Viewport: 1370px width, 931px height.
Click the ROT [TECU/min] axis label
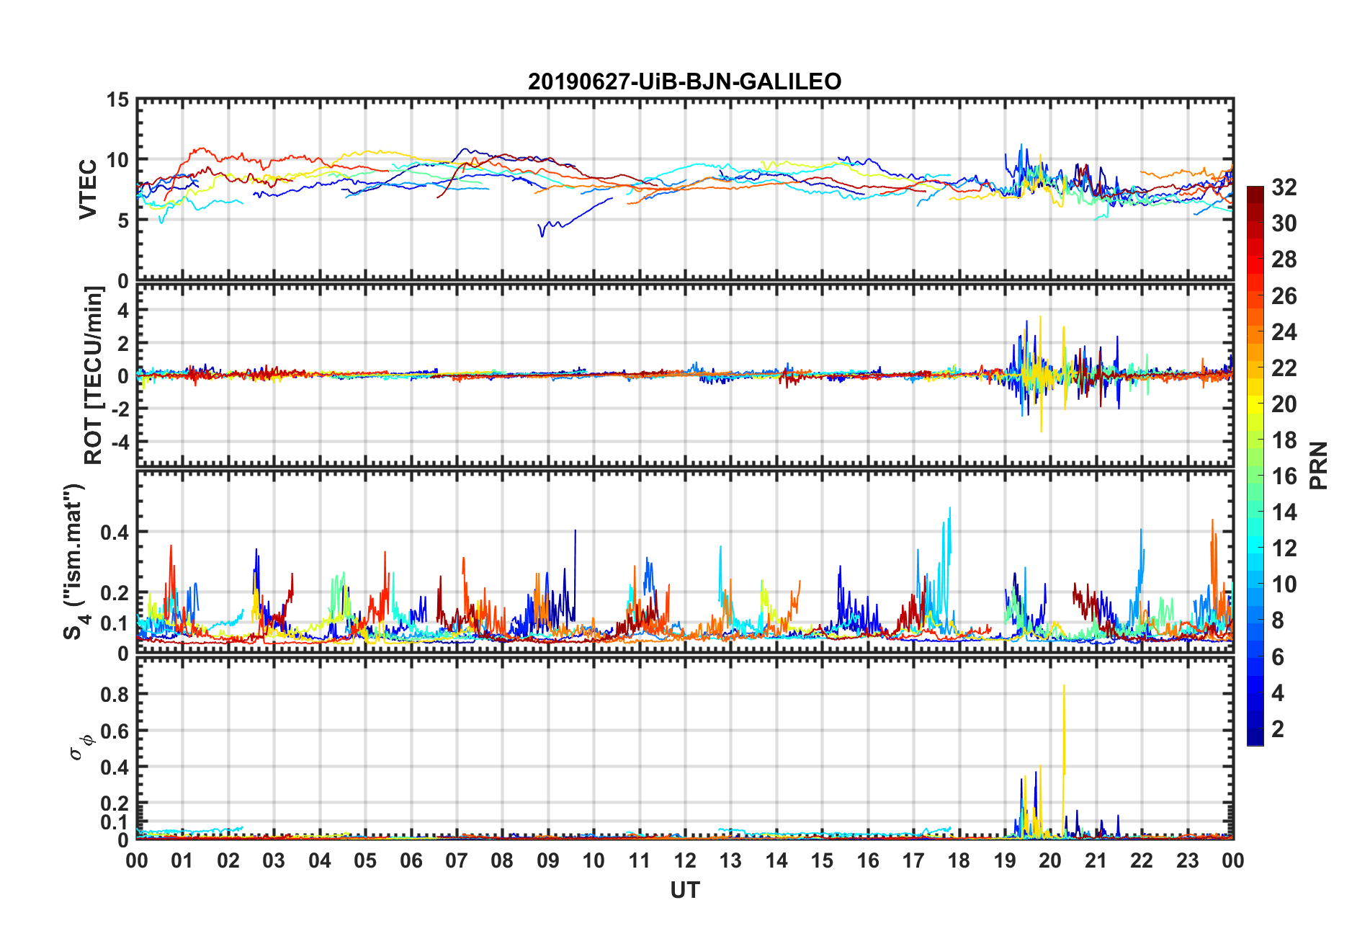(x=94, y=375)
